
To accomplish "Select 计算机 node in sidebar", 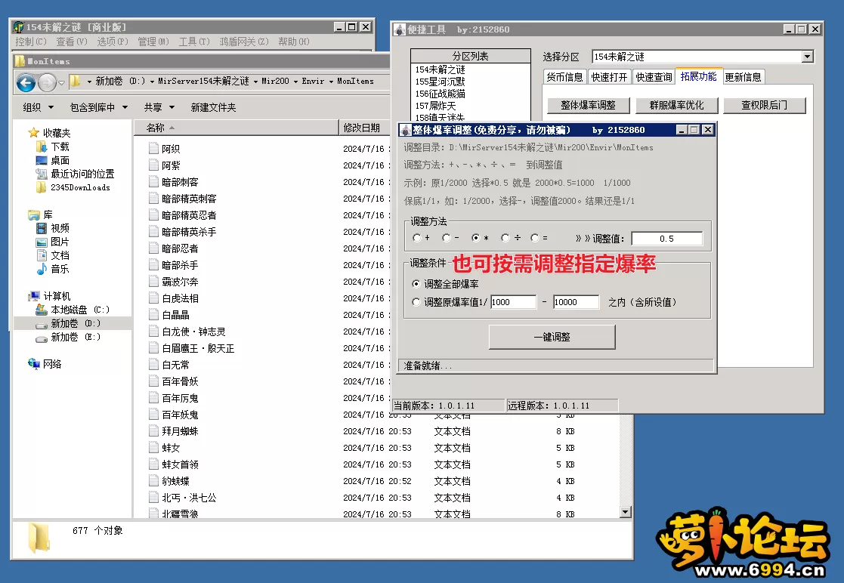I will coord(57,296).
